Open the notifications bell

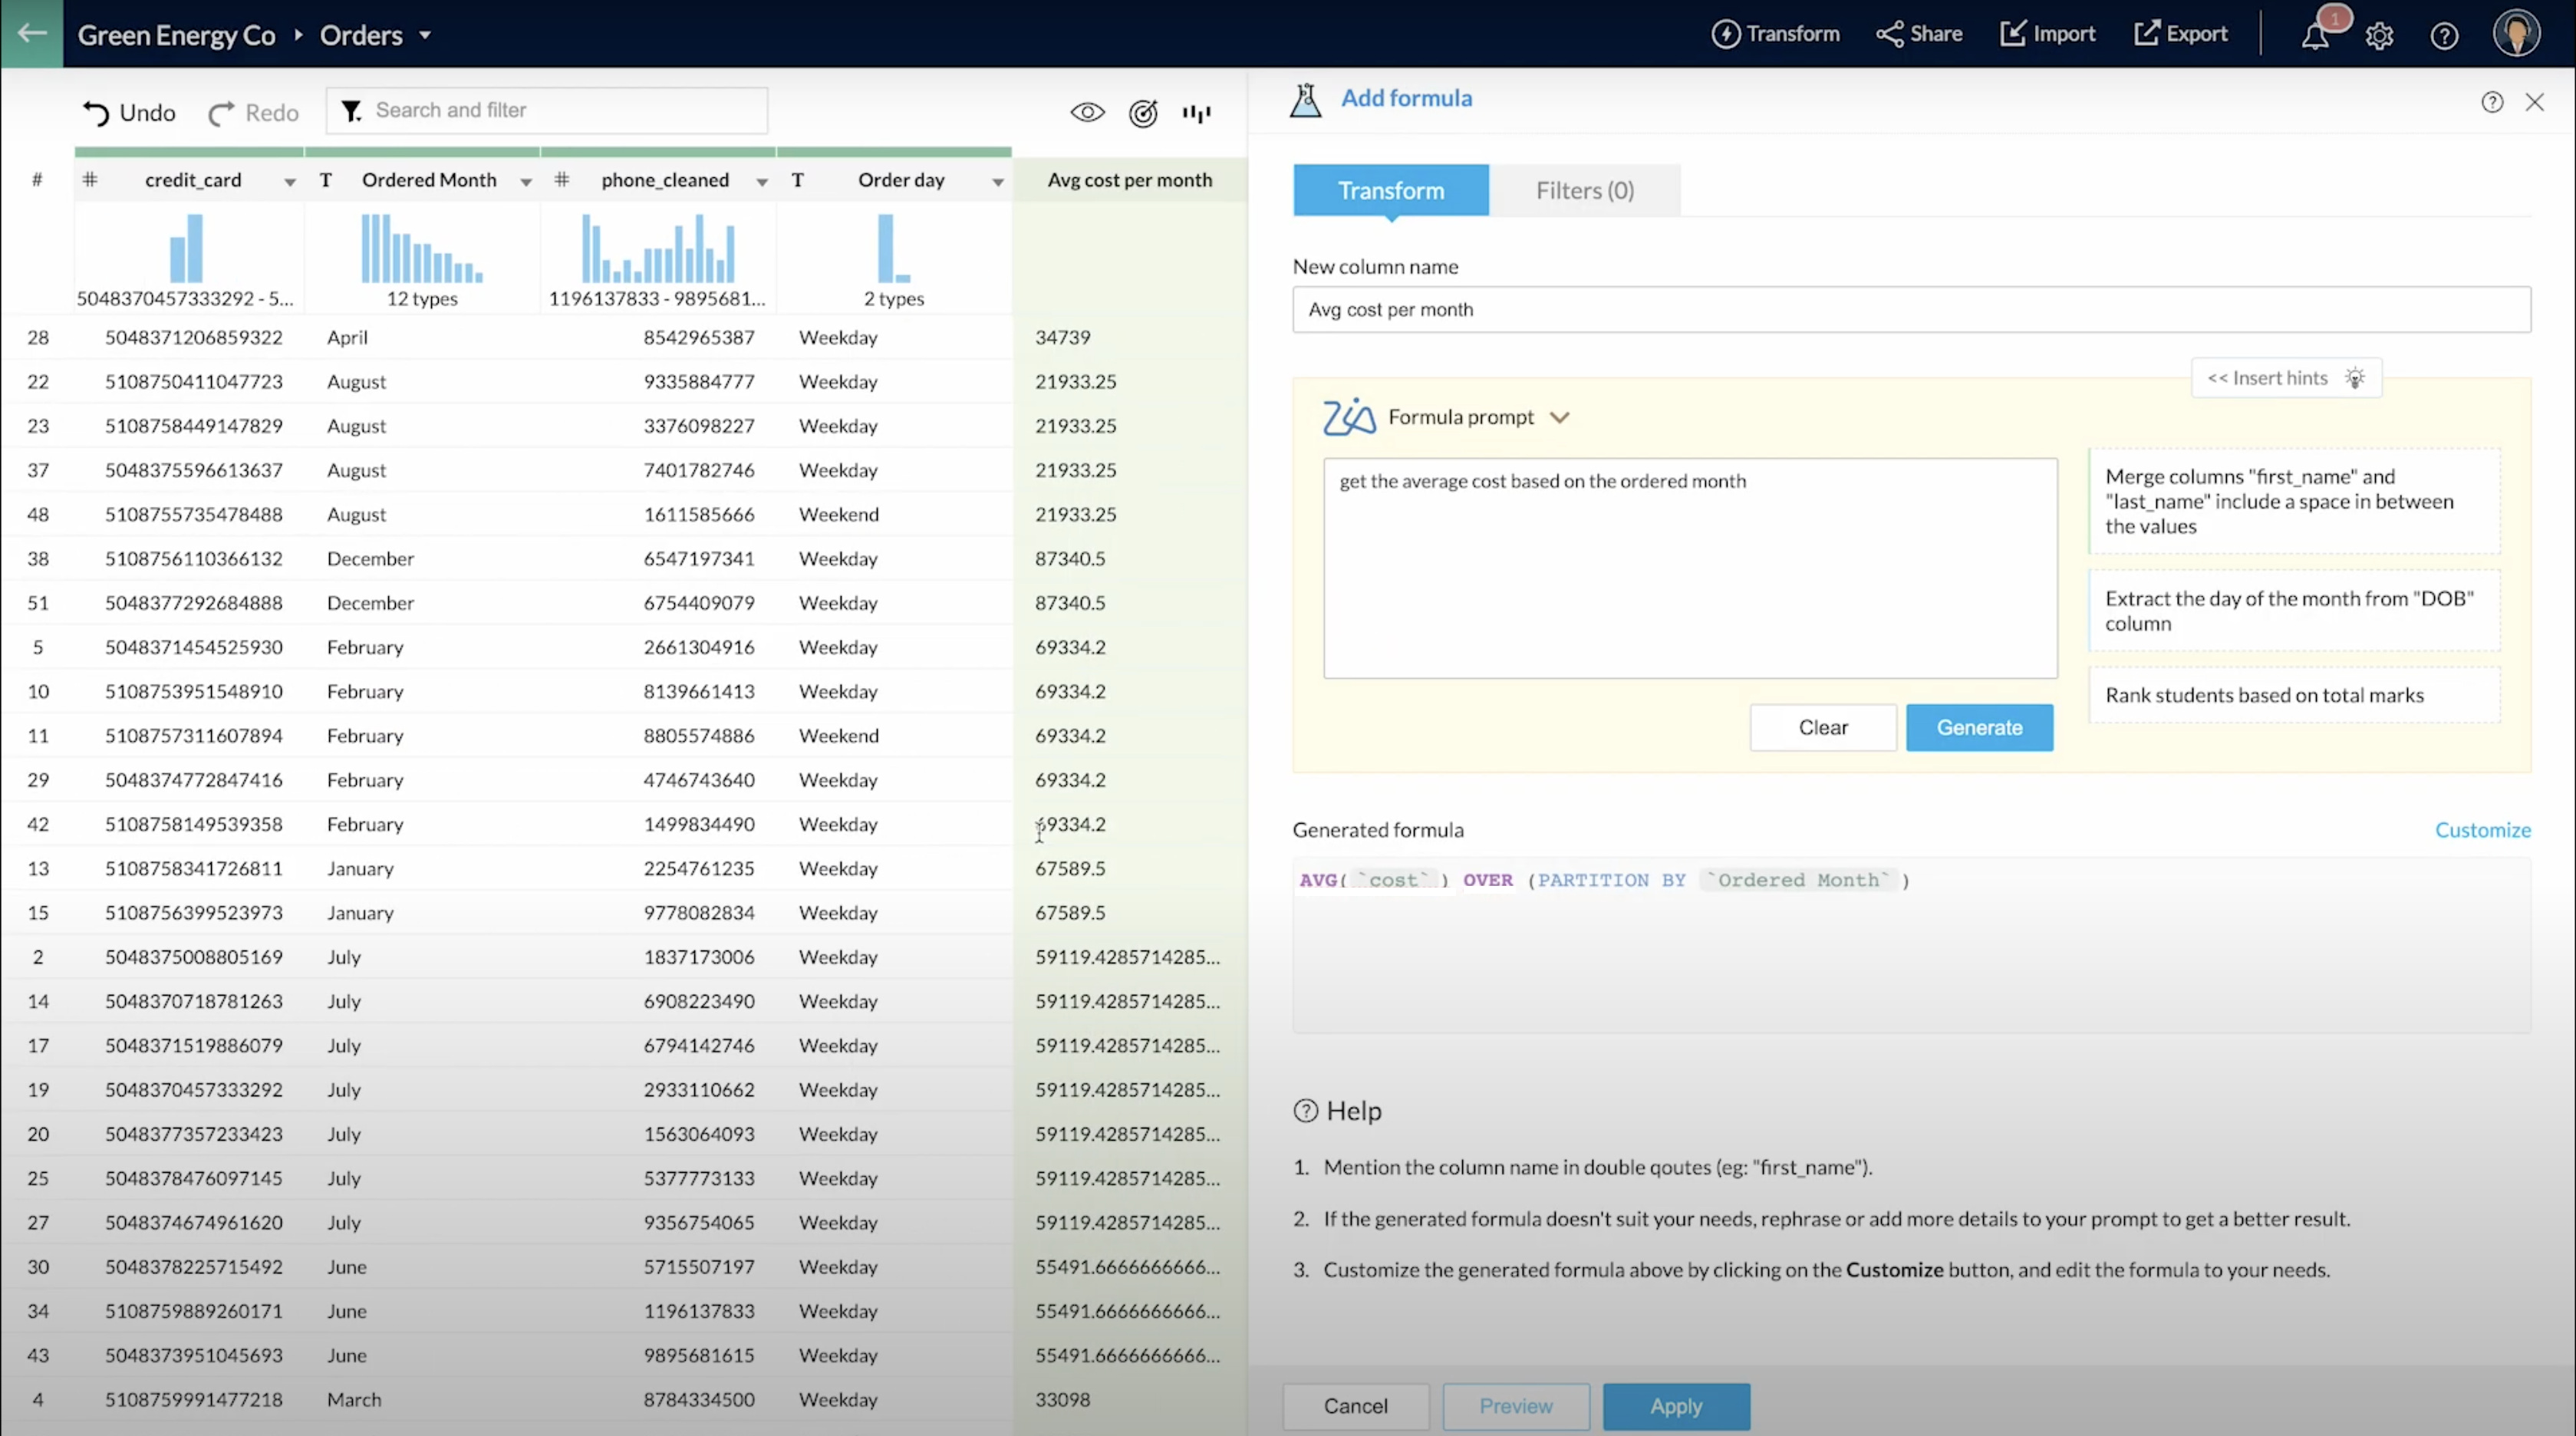pos(2315,36)
